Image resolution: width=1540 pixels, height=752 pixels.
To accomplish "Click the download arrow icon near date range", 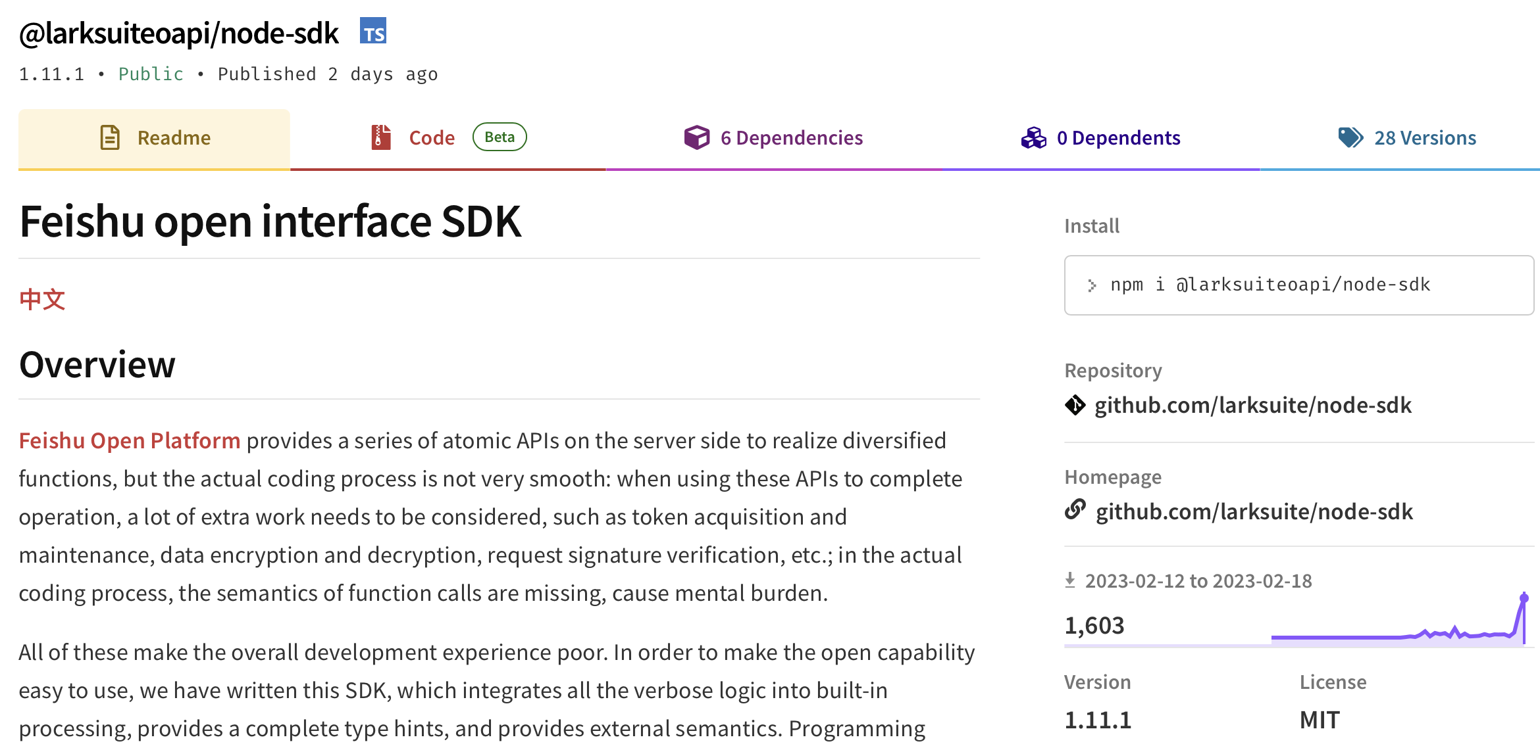I will click(1070, 580).
